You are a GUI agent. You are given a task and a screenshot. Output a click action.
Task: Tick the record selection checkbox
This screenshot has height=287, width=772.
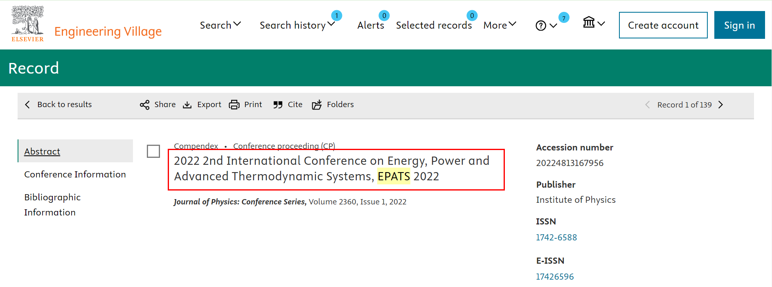click(153, 151)
